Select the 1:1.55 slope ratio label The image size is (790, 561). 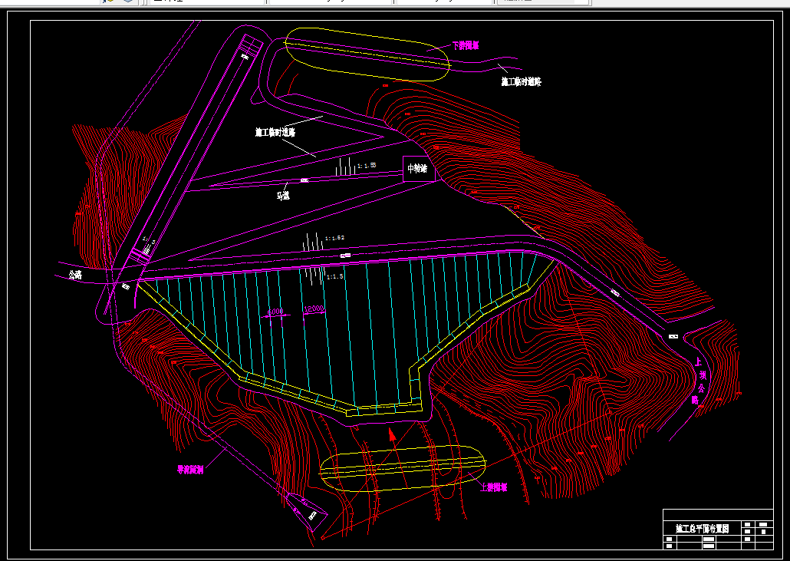pyautogui.click(x=367, y=166)
